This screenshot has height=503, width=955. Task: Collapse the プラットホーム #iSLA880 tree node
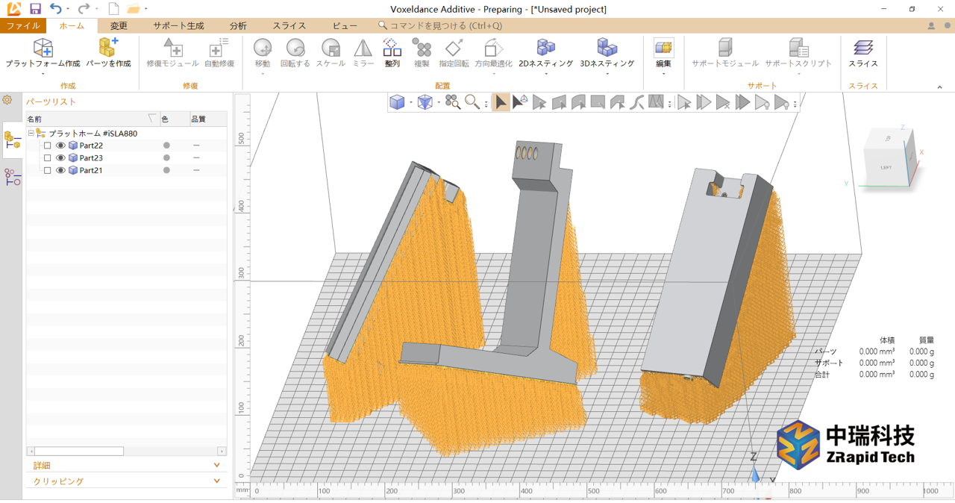[31, 134]
